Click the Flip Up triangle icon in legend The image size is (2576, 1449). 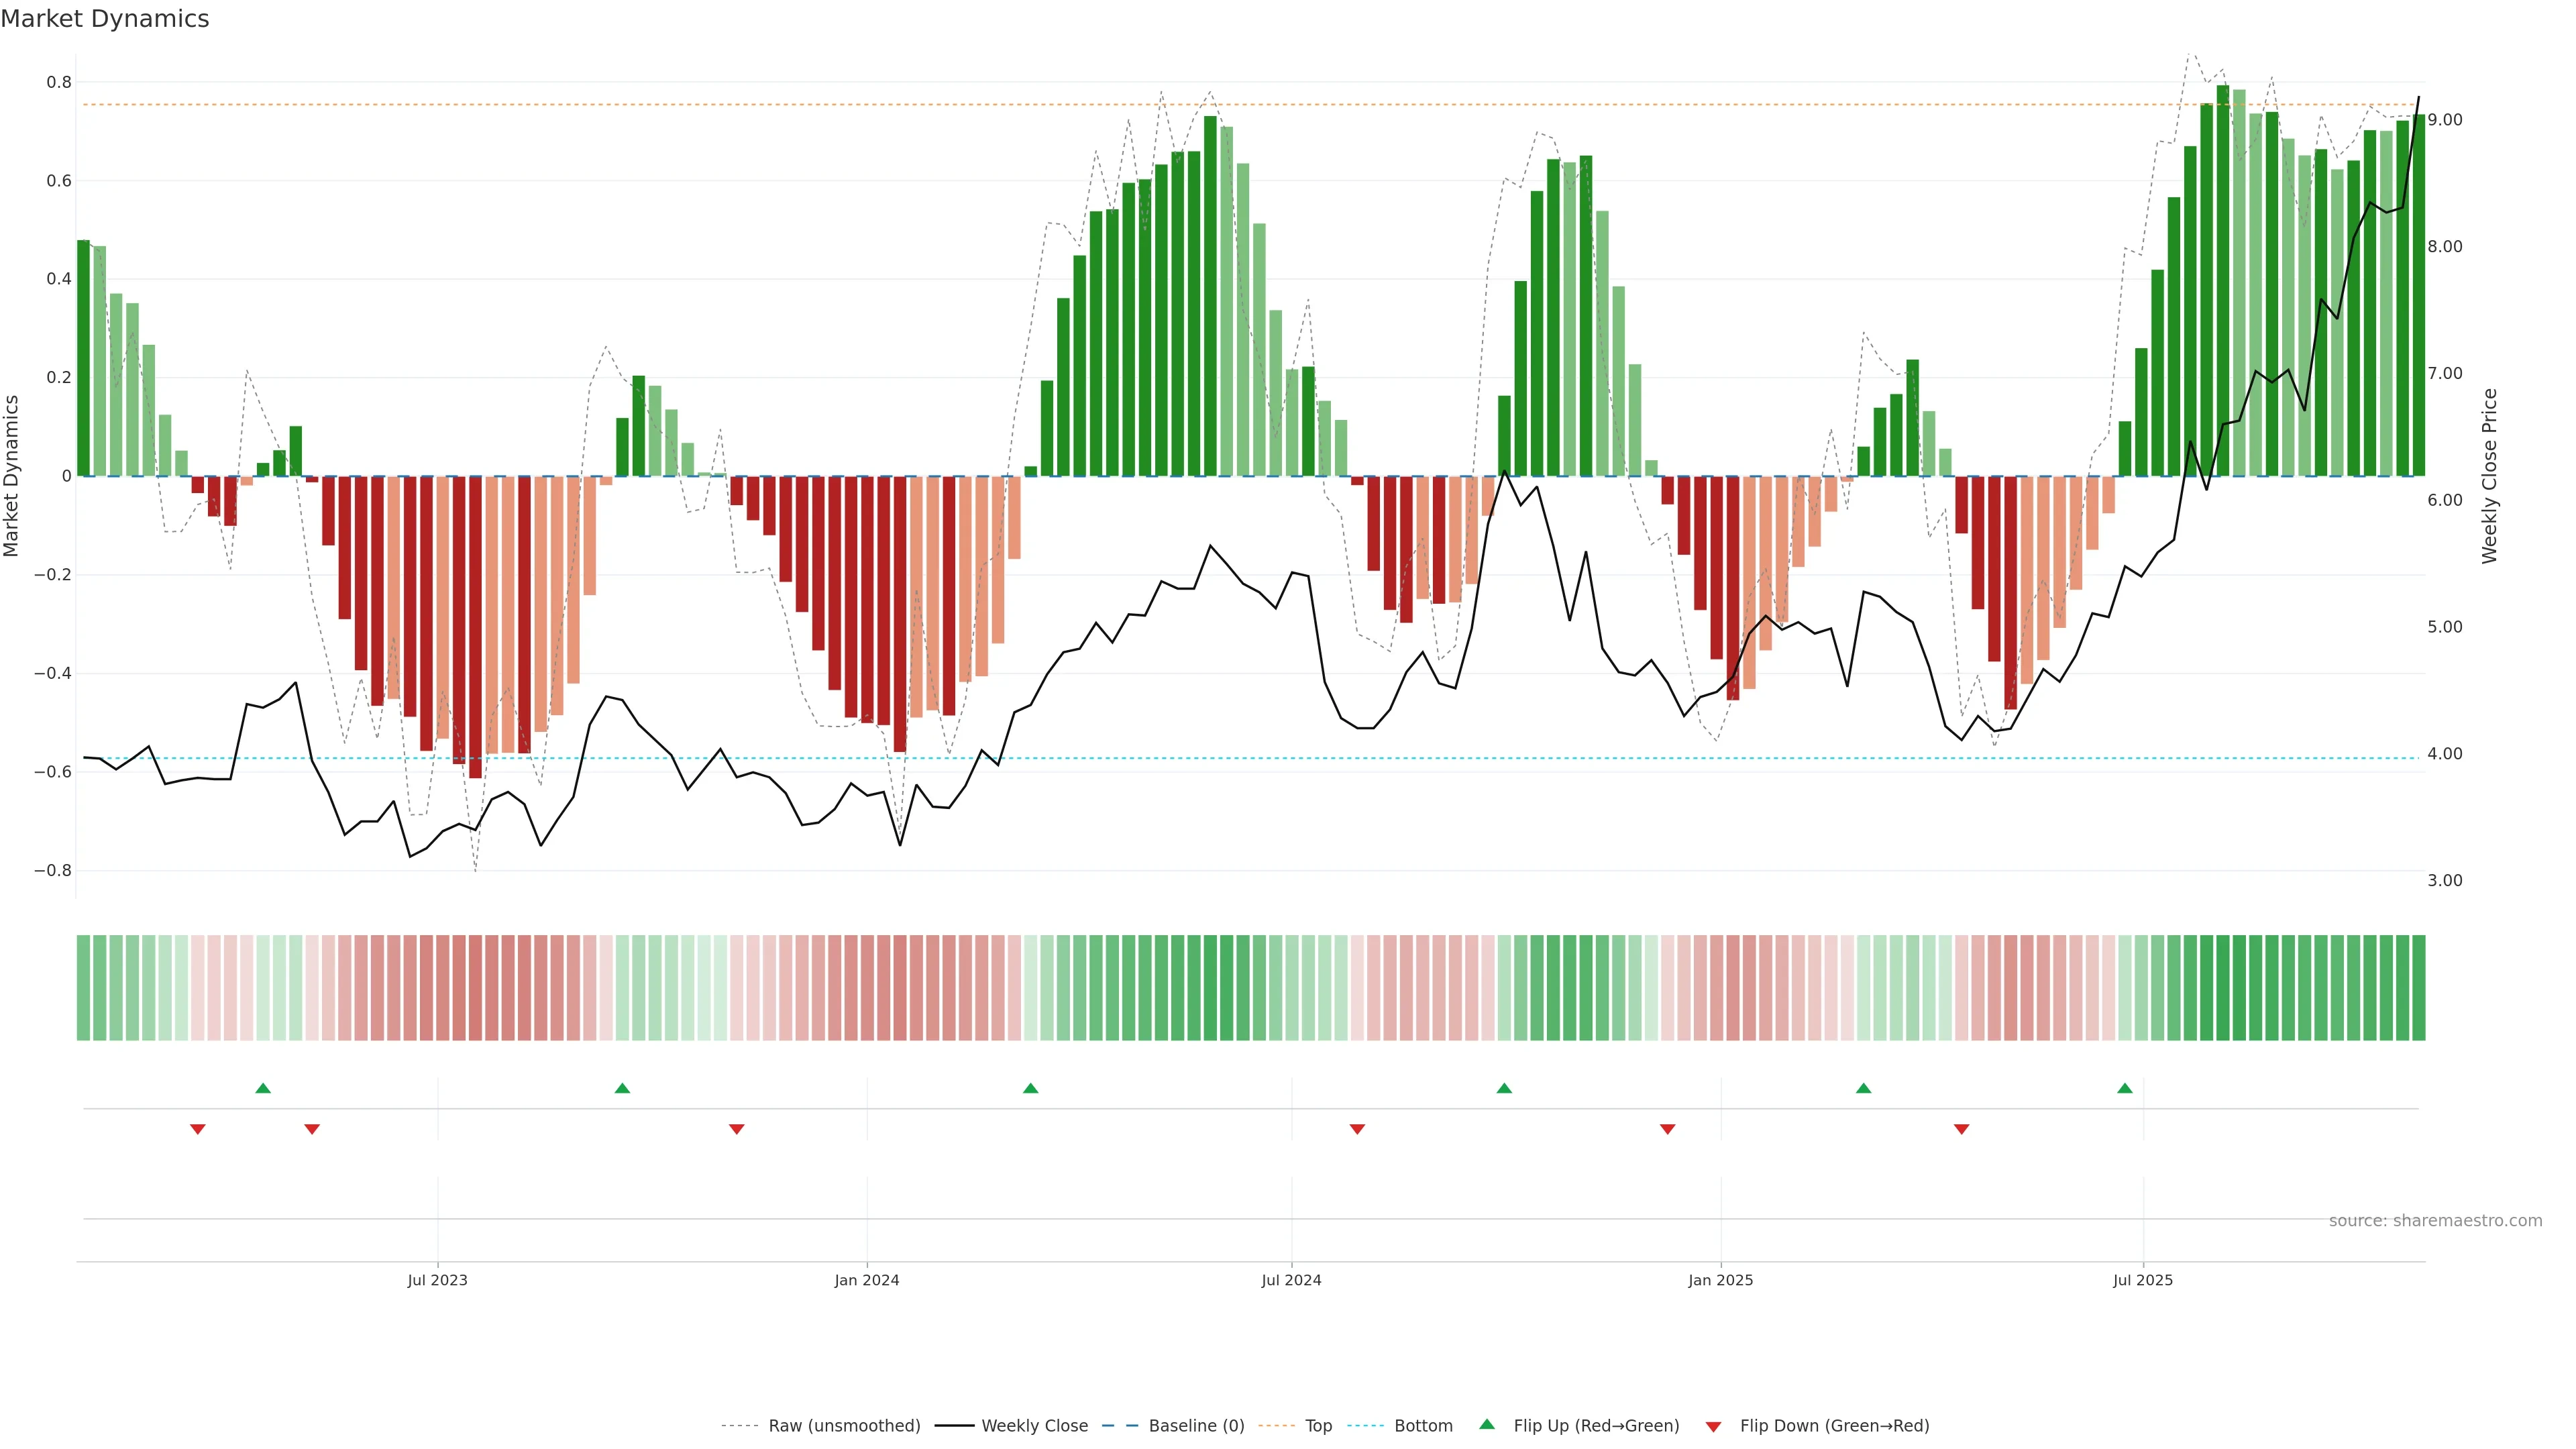pos(1486,1424)
